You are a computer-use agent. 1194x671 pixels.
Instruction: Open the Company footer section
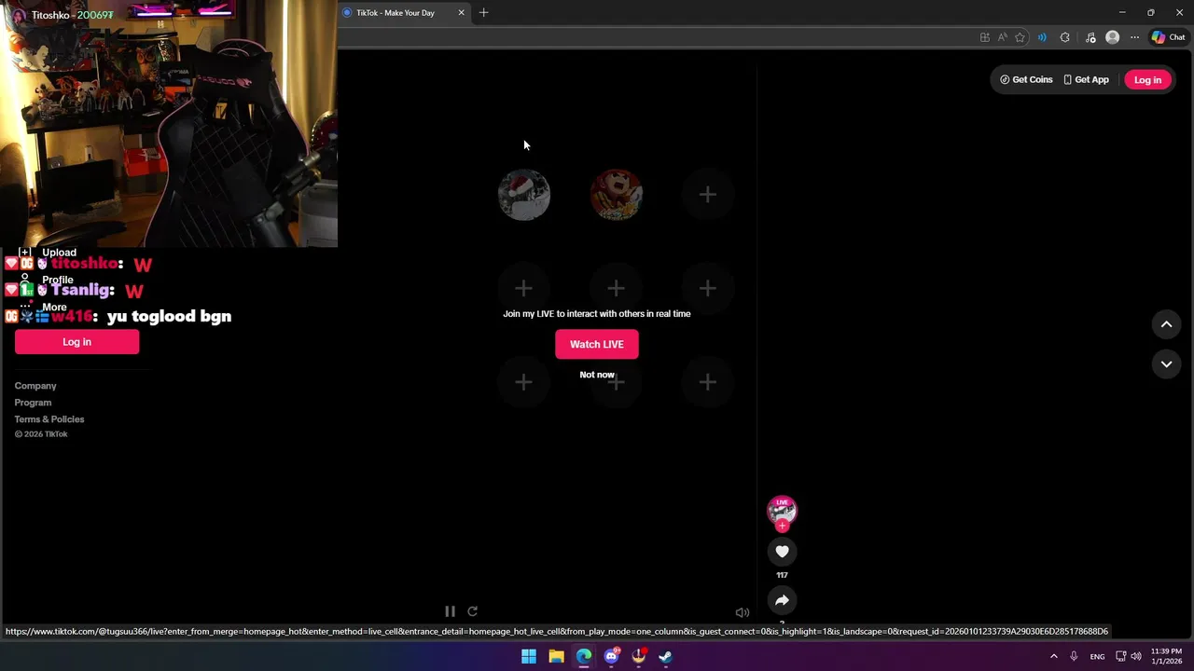(35, 386)
